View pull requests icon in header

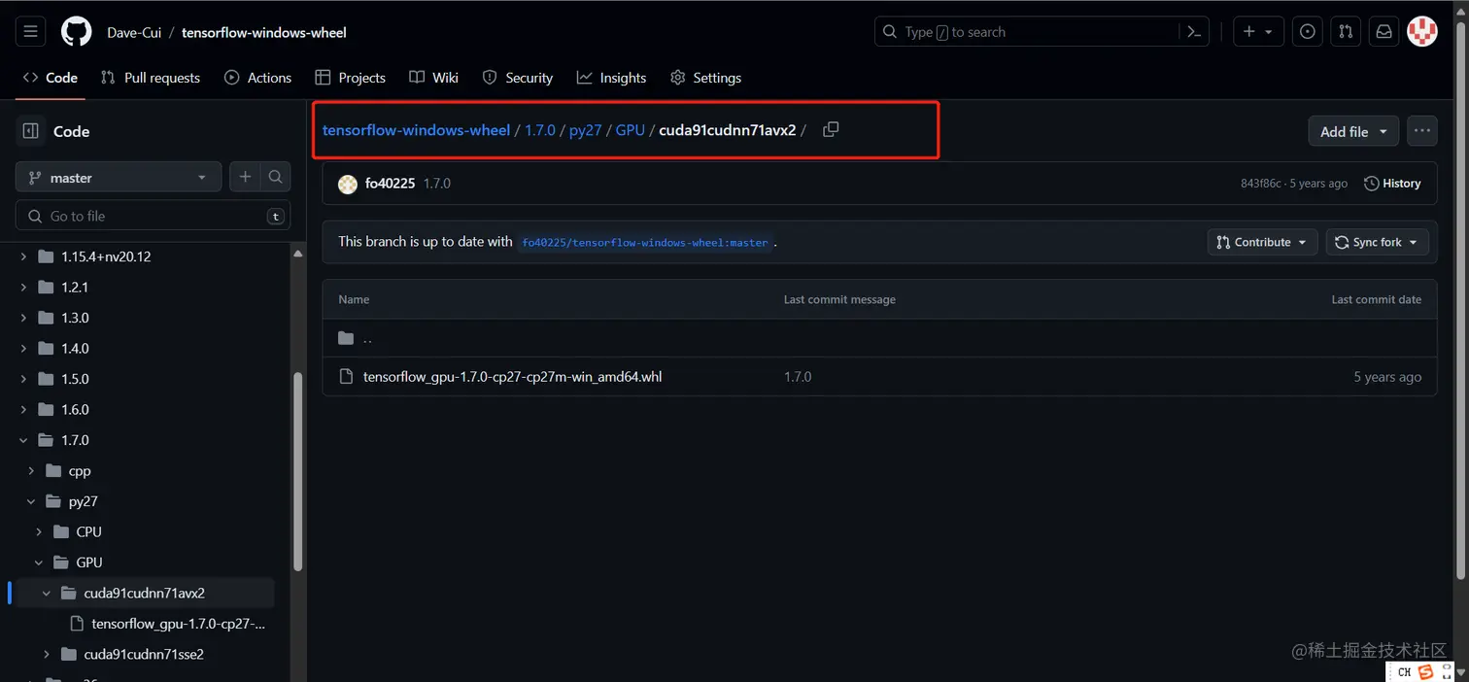(x=1346, y=32)
